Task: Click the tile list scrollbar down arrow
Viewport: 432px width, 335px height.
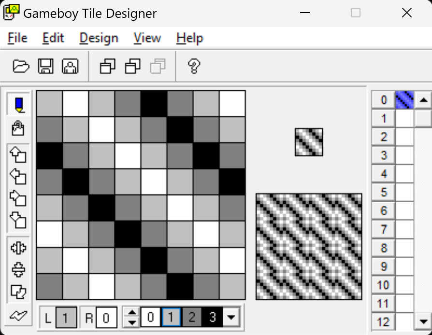Action: 423,321
